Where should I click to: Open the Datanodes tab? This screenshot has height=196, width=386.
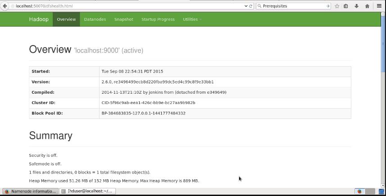coord(95,19)
